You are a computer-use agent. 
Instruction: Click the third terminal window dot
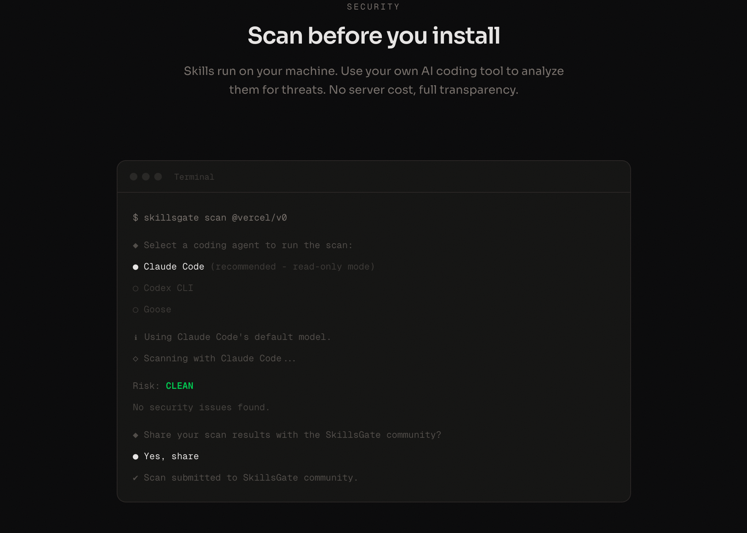(x=158, y=177)
